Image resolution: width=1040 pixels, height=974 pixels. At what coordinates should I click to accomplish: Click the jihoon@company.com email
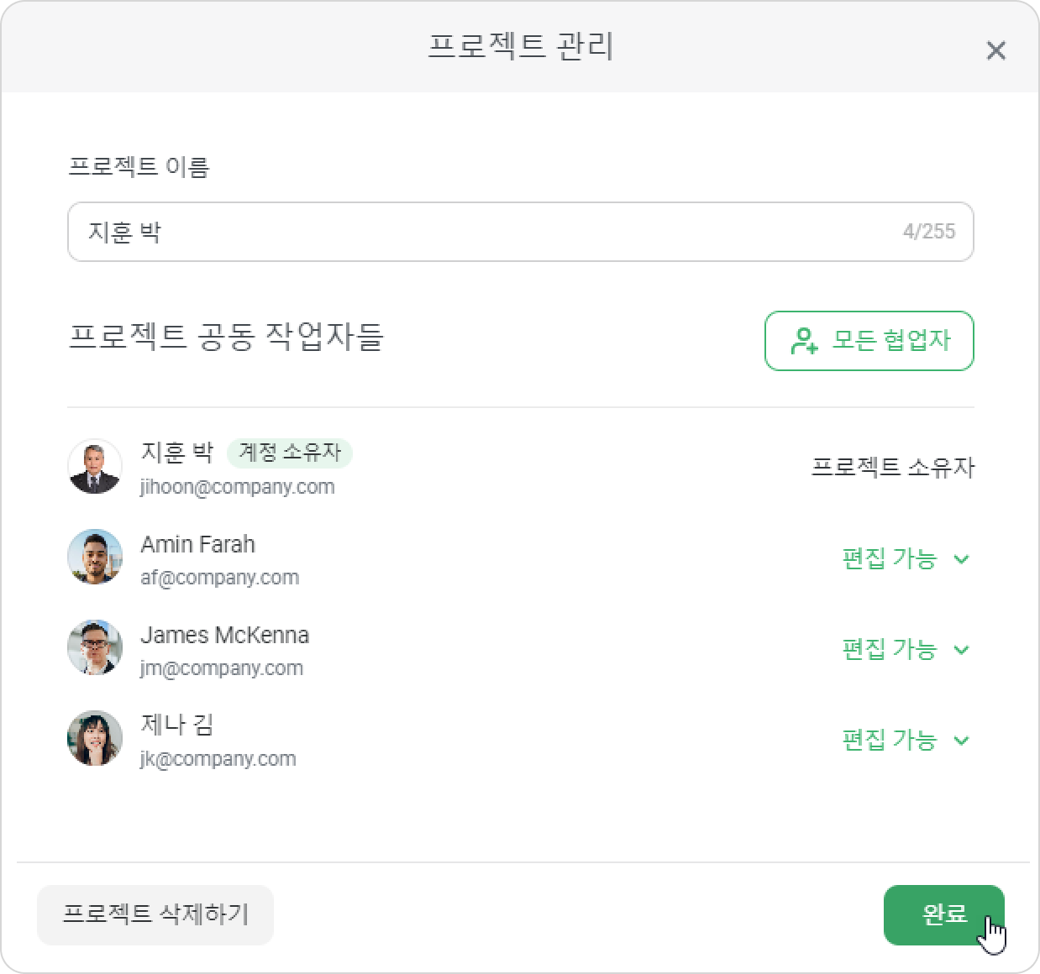[238, 487]
